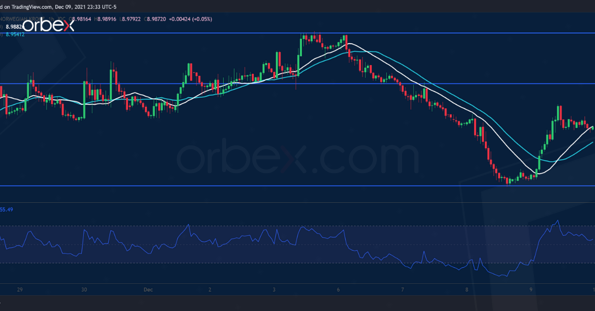Click the close price value 8.98720

(156, 19)
